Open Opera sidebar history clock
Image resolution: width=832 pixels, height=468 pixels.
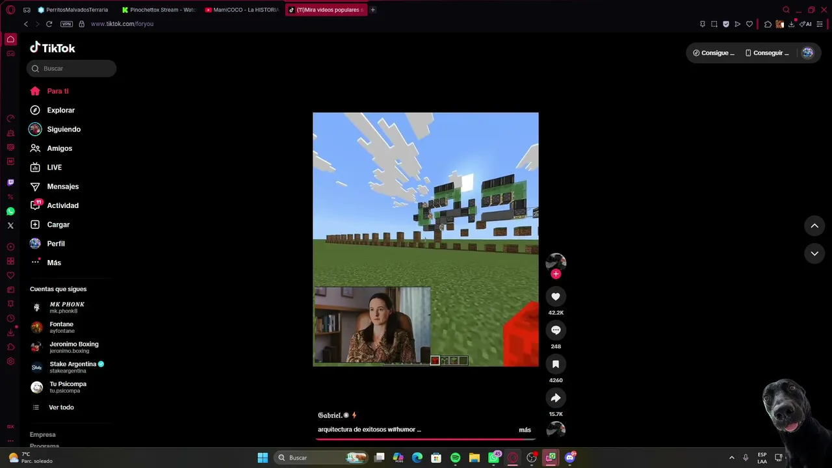tap(10, 318)
